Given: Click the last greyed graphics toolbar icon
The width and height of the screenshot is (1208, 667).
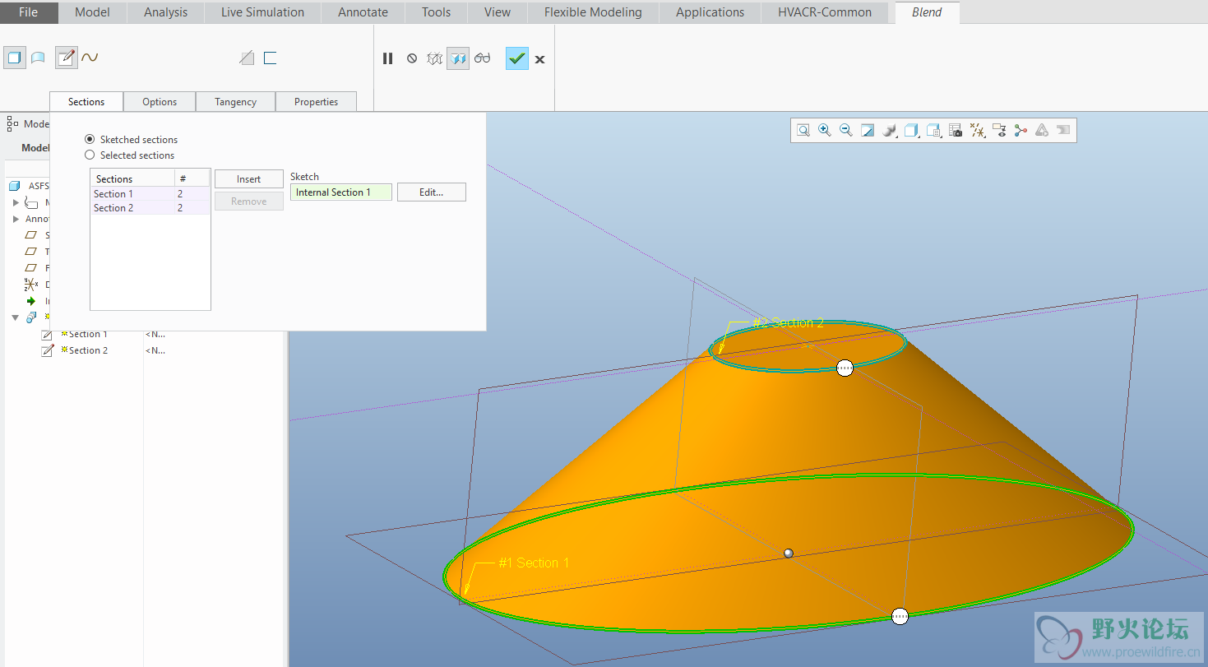Looking at the screenshot, I should point(1063,130).
